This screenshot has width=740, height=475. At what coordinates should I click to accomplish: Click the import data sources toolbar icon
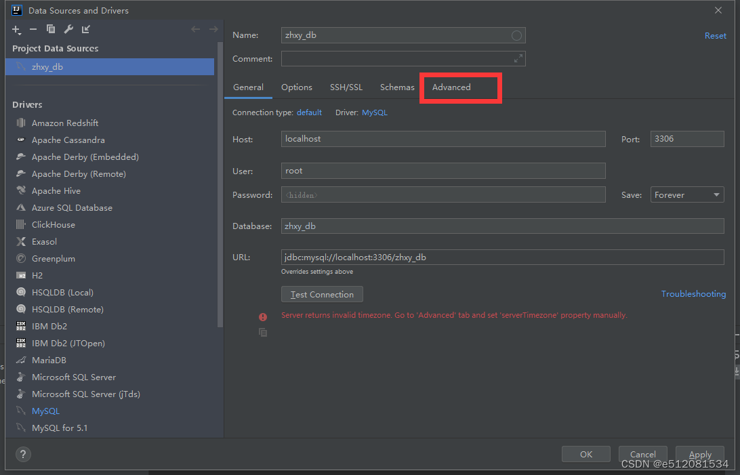click(x=85, y=29)
